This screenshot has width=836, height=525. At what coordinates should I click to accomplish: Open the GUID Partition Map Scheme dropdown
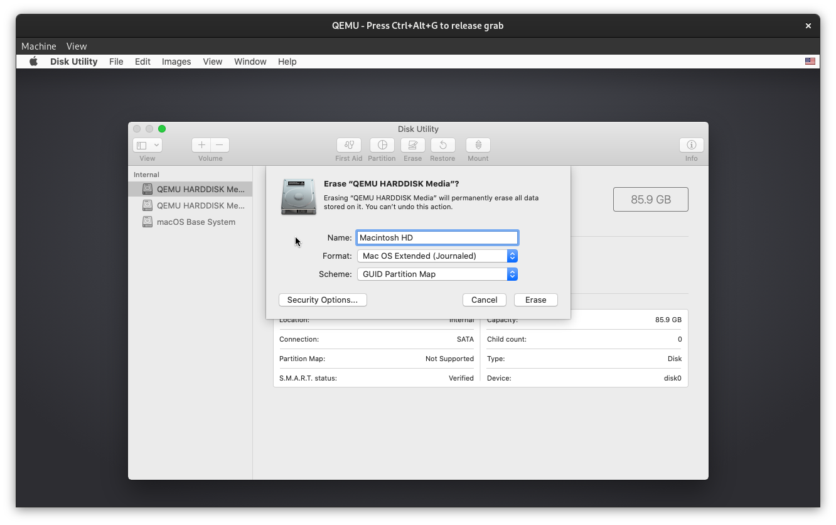512,274
